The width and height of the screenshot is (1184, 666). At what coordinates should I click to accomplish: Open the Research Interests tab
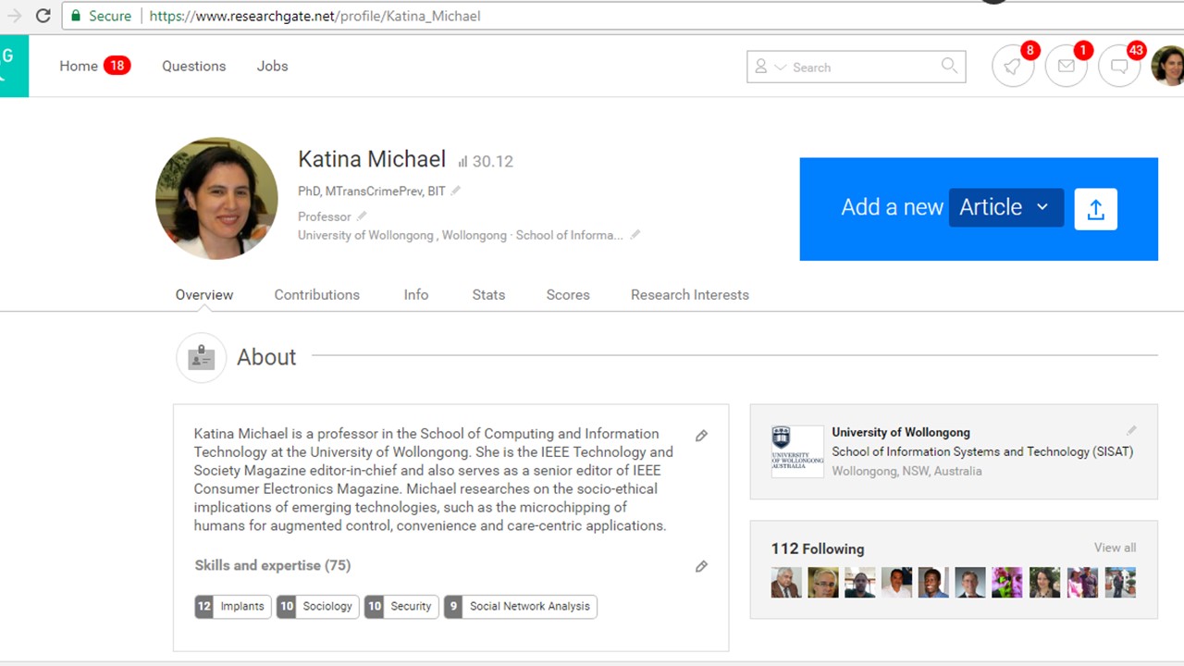pos(690,294)
